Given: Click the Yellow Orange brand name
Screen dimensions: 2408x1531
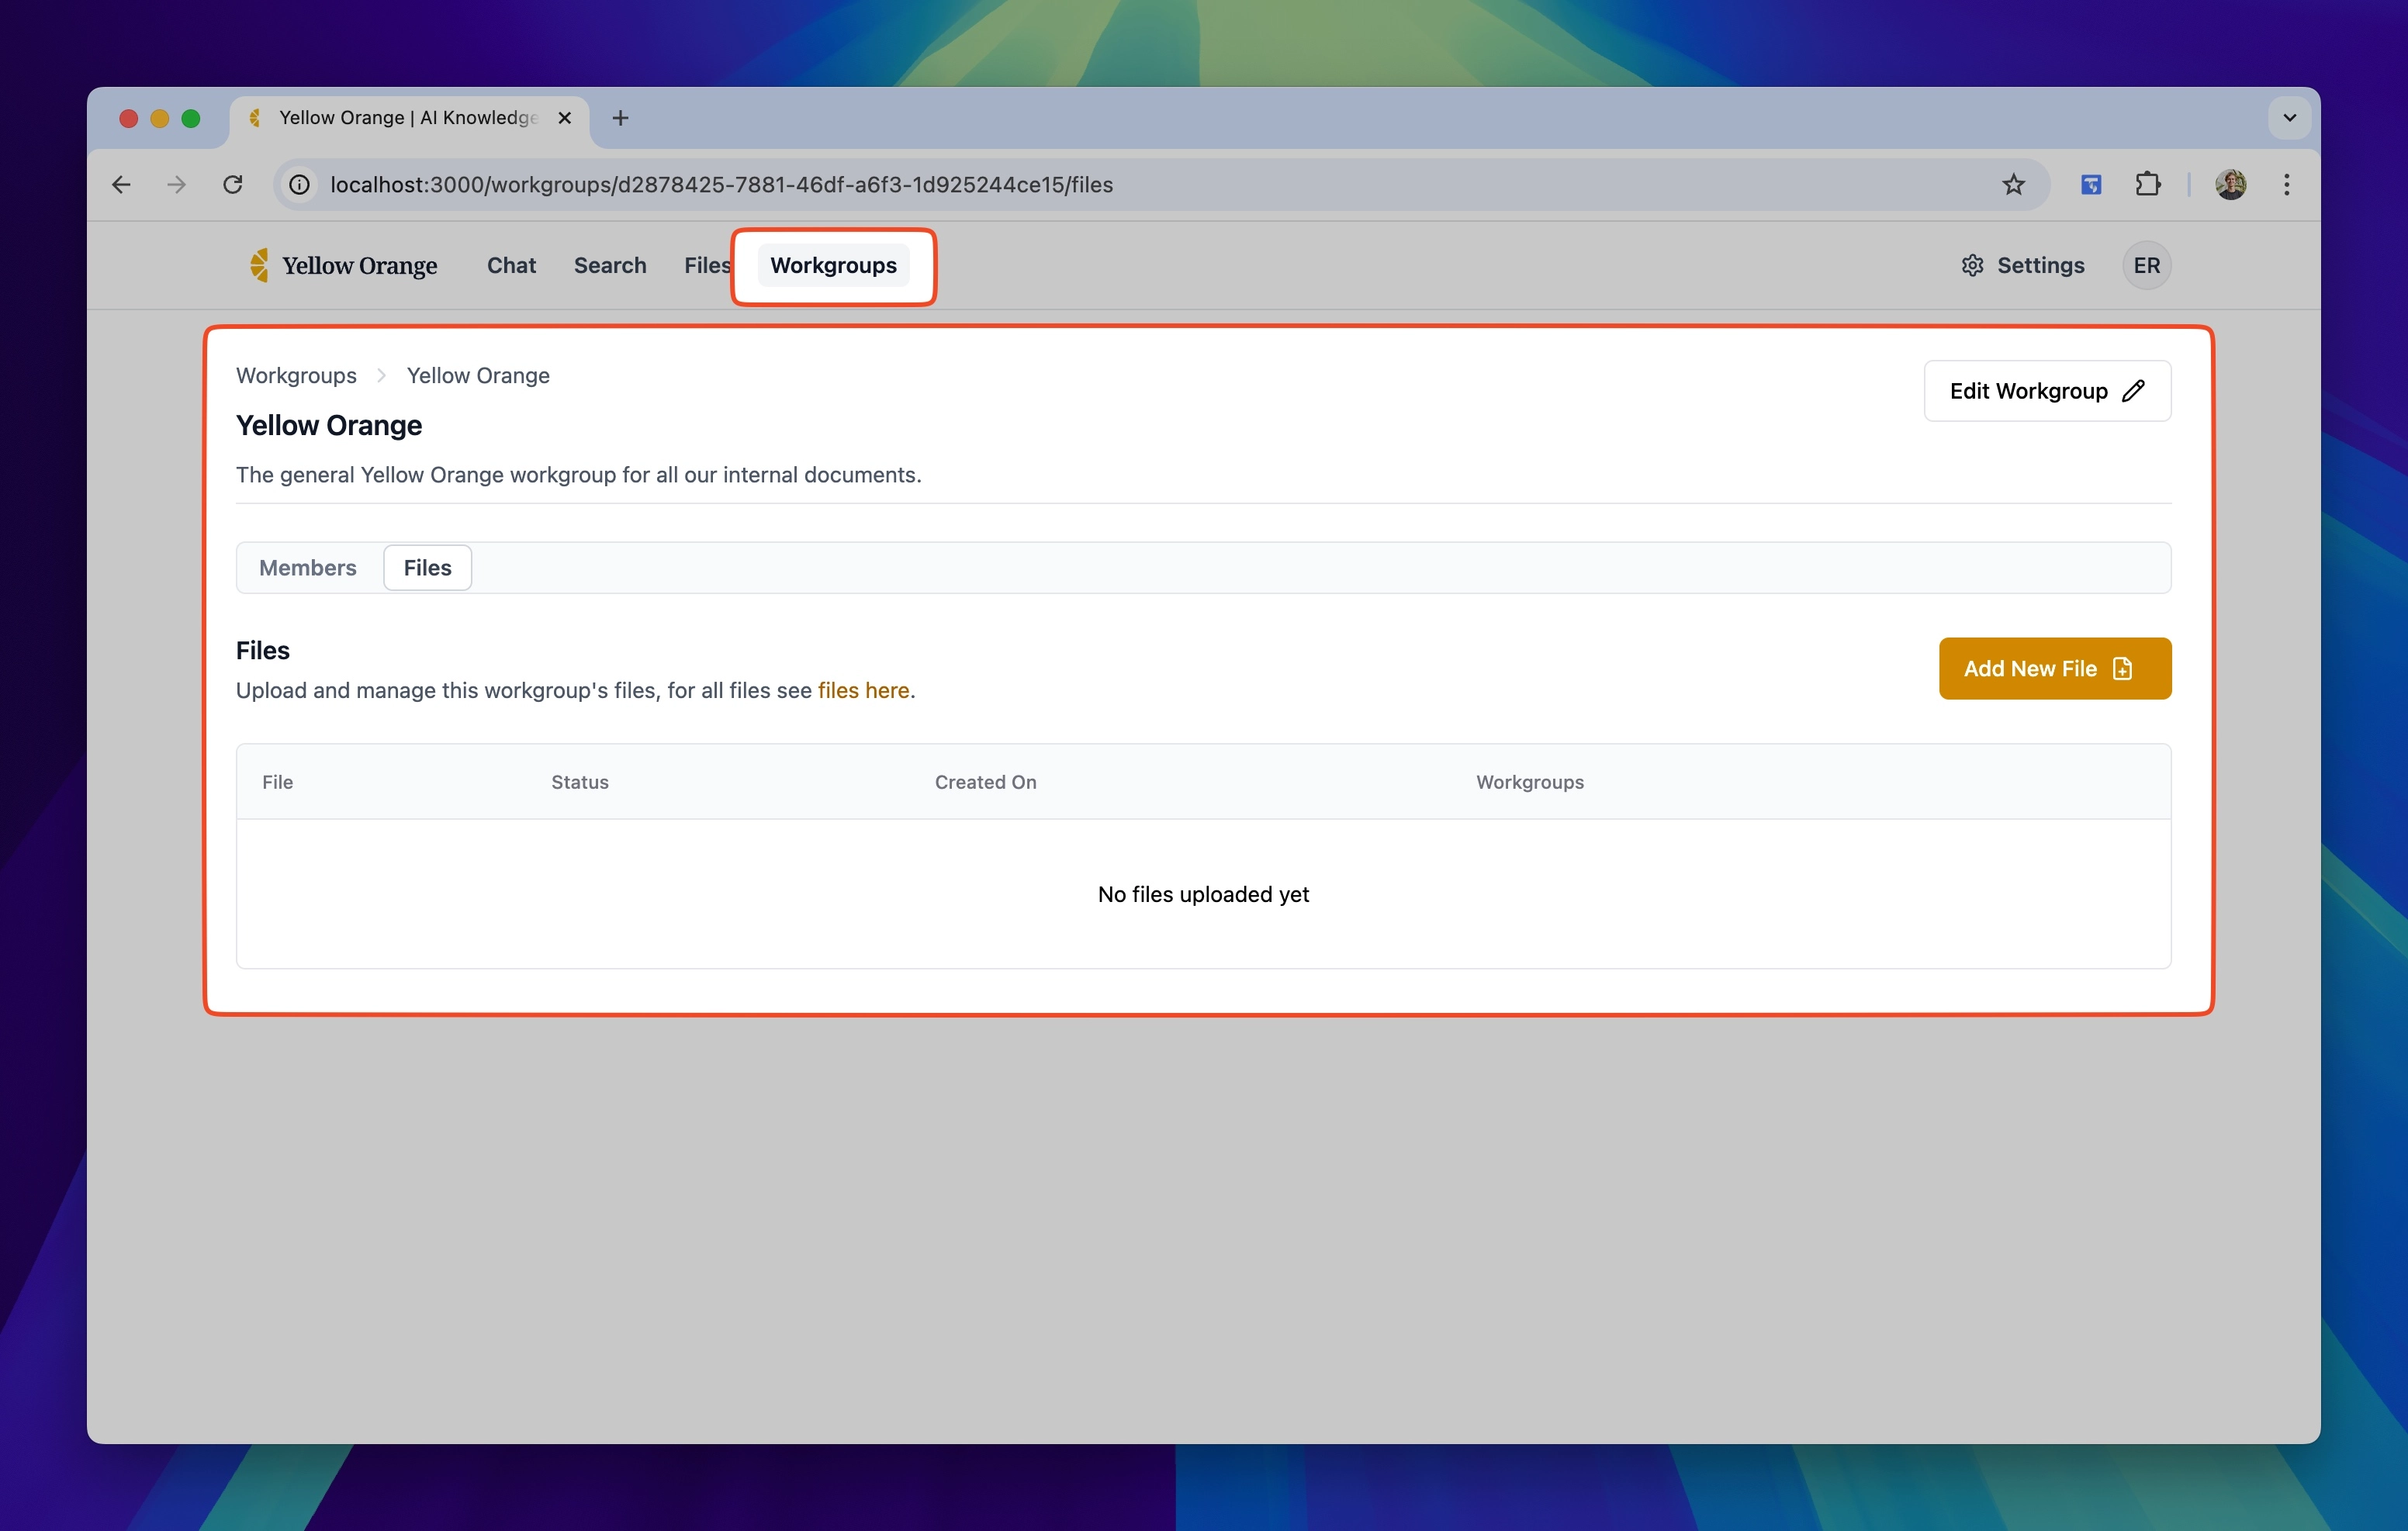Looking at the screenshot, I should tap(359, 265).
